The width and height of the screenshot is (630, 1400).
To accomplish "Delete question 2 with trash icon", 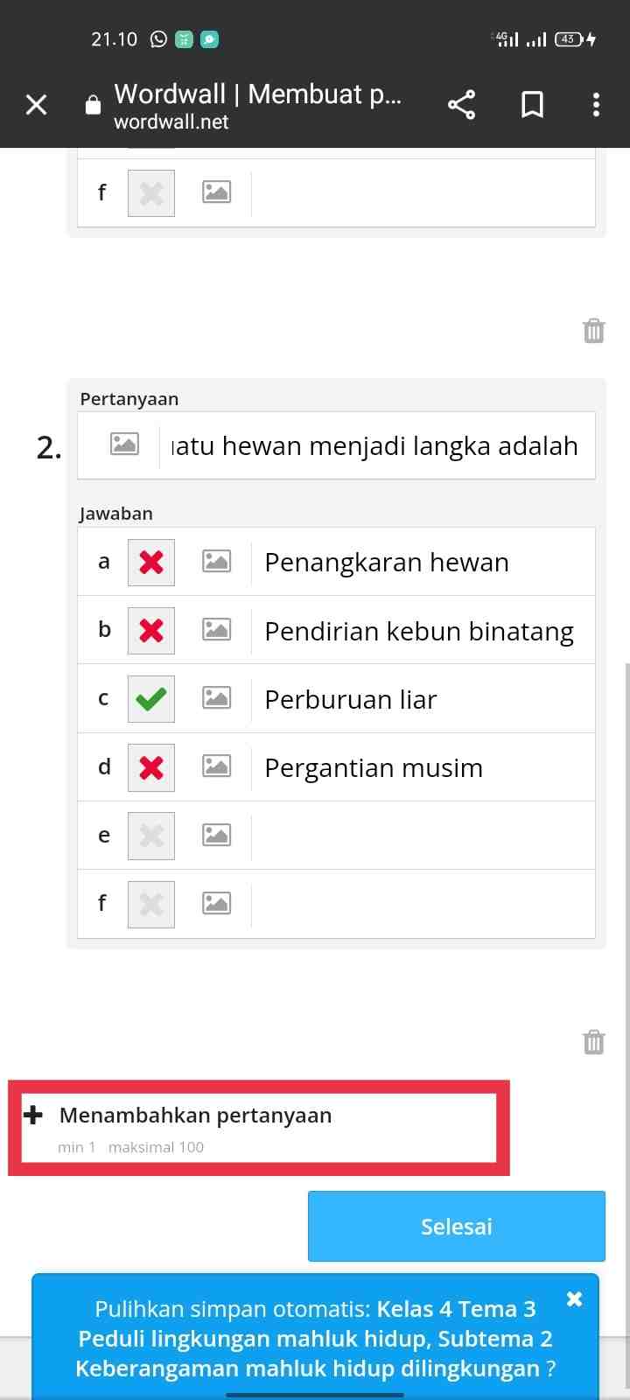I will tap(593, 1041).
